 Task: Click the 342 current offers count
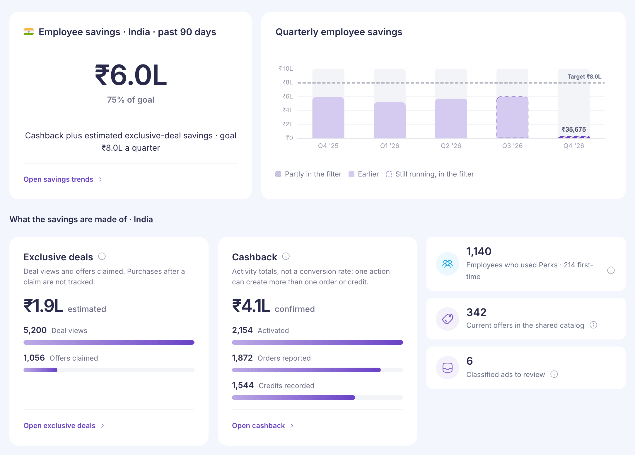click(x=477, y=312)
